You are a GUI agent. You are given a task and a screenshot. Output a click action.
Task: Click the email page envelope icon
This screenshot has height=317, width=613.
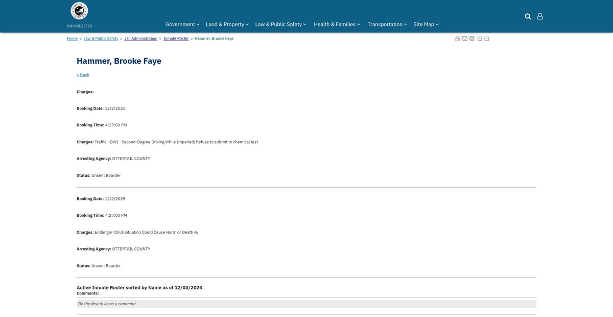click(x=465, y=39)
